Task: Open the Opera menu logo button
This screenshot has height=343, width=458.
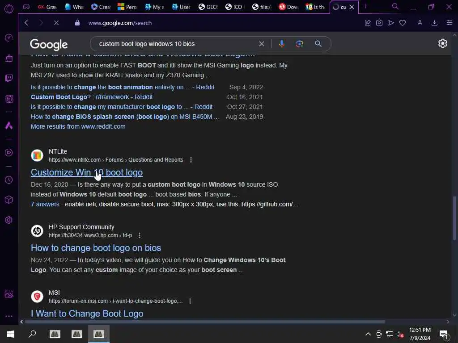Action: (9, 9)
